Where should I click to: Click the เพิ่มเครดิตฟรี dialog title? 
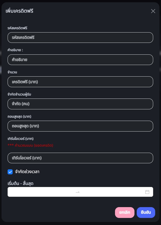tap(19, 11)
